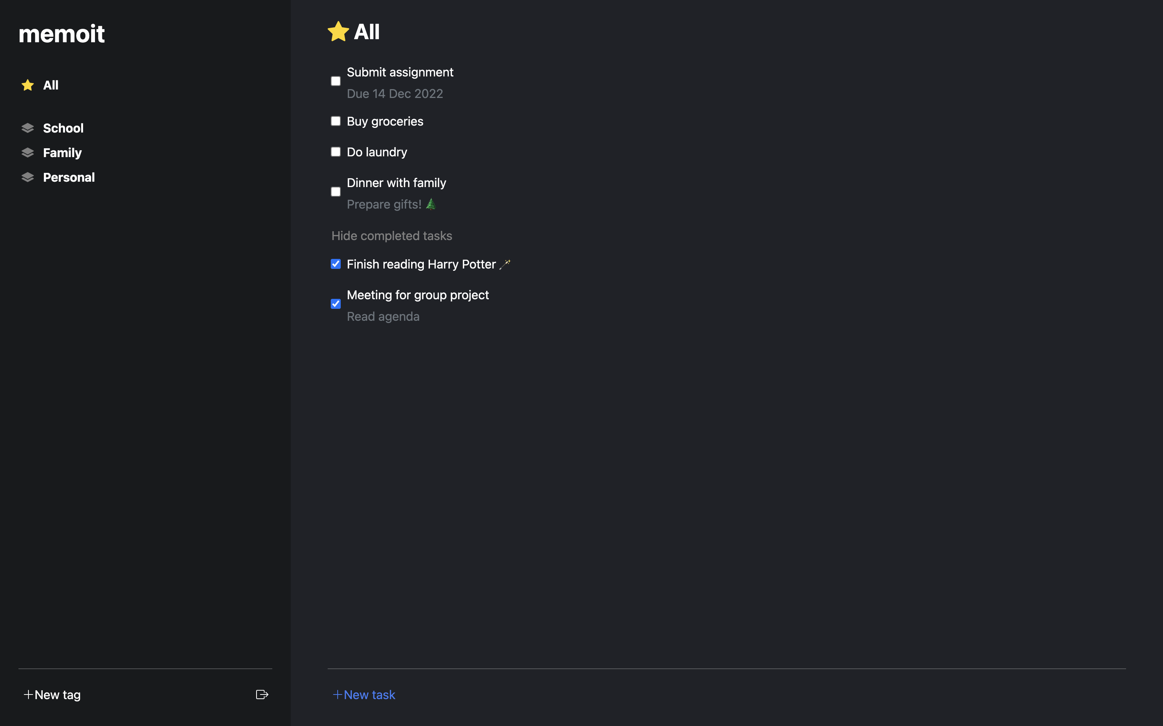Screen dimensions: 1163x726
Task: Check the Dinner with family checkbox
Action: click(x=335, y=192)
